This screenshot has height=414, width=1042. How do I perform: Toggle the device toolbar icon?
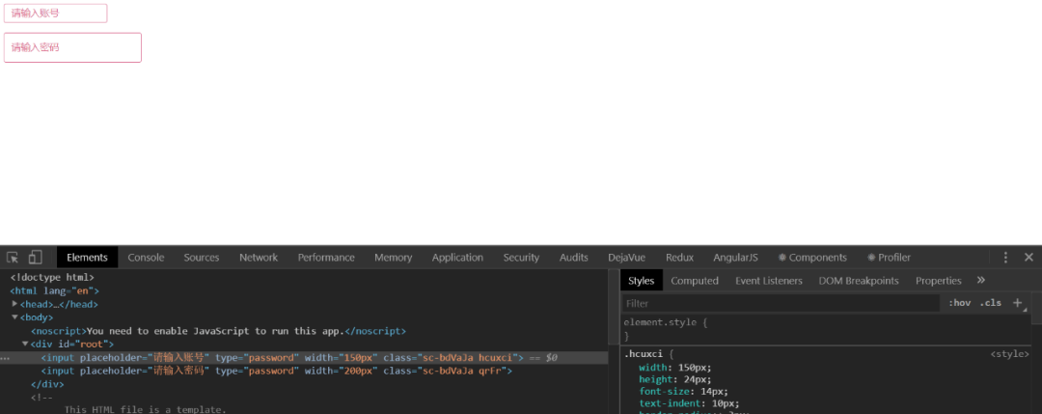pos(36,257)
